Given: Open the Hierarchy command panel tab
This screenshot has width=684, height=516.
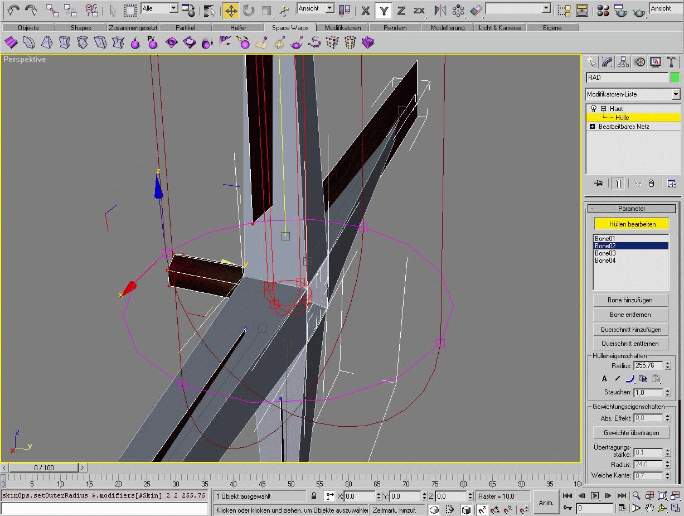Looking at the screenshot, I should 623,62.
